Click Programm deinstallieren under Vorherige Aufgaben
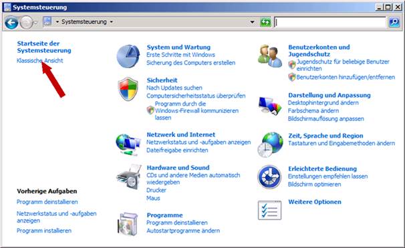 pos(47,202)
